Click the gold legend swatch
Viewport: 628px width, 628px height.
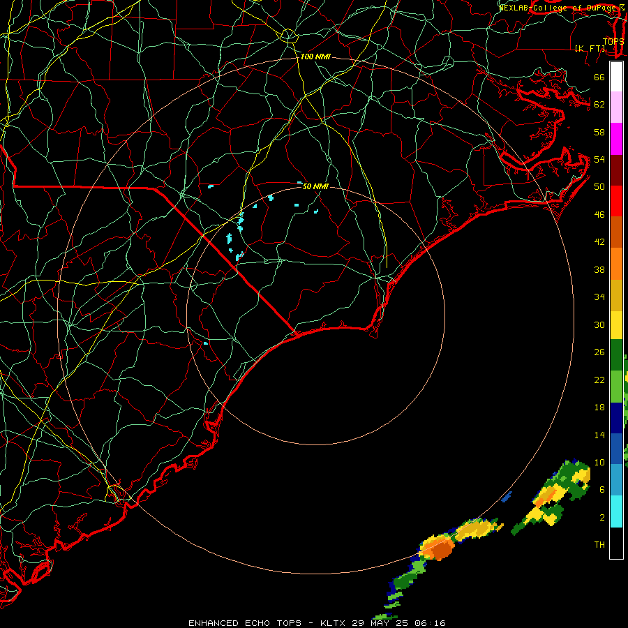coord(616,295)
